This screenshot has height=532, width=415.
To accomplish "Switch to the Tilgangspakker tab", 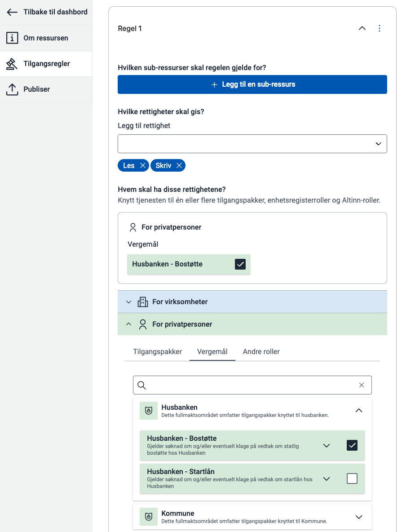I will click(157, 352).
